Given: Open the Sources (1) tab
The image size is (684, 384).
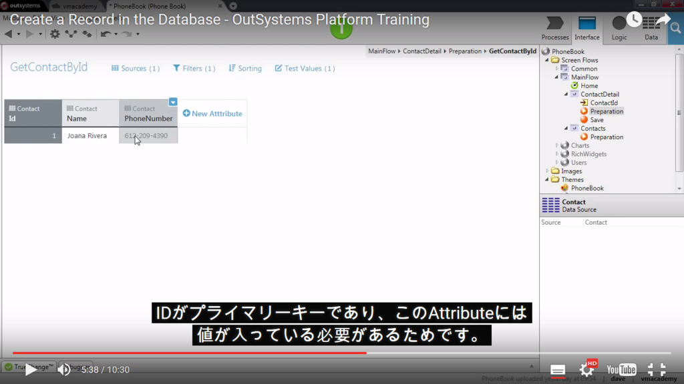Looking at the screenshot, I should [135, 69].
